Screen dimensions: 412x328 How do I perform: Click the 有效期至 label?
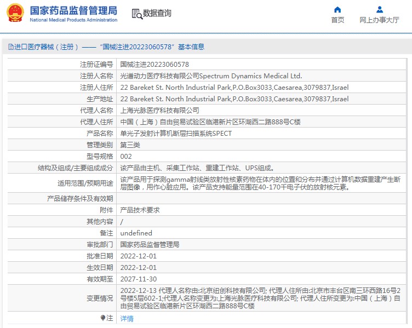pyautogui.click(x=100, y=279)
